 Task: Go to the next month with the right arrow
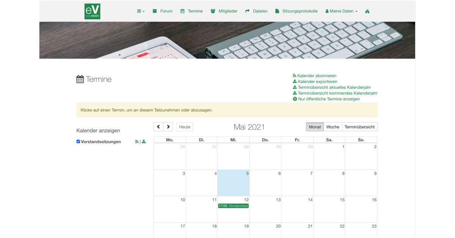coord(168,127)
